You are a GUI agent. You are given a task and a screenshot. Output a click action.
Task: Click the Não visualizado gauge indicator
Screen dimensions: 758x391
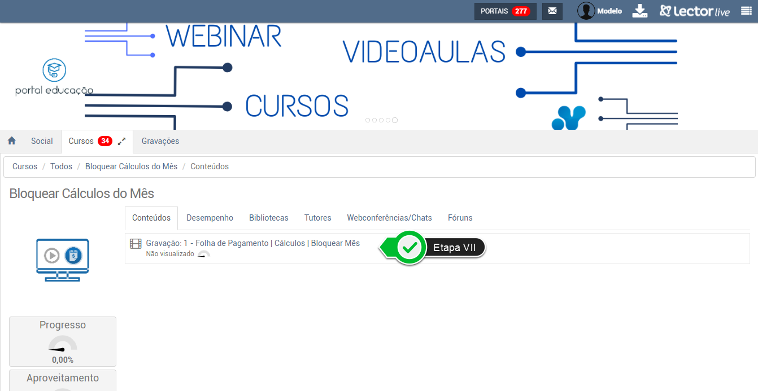click(204, 254)
